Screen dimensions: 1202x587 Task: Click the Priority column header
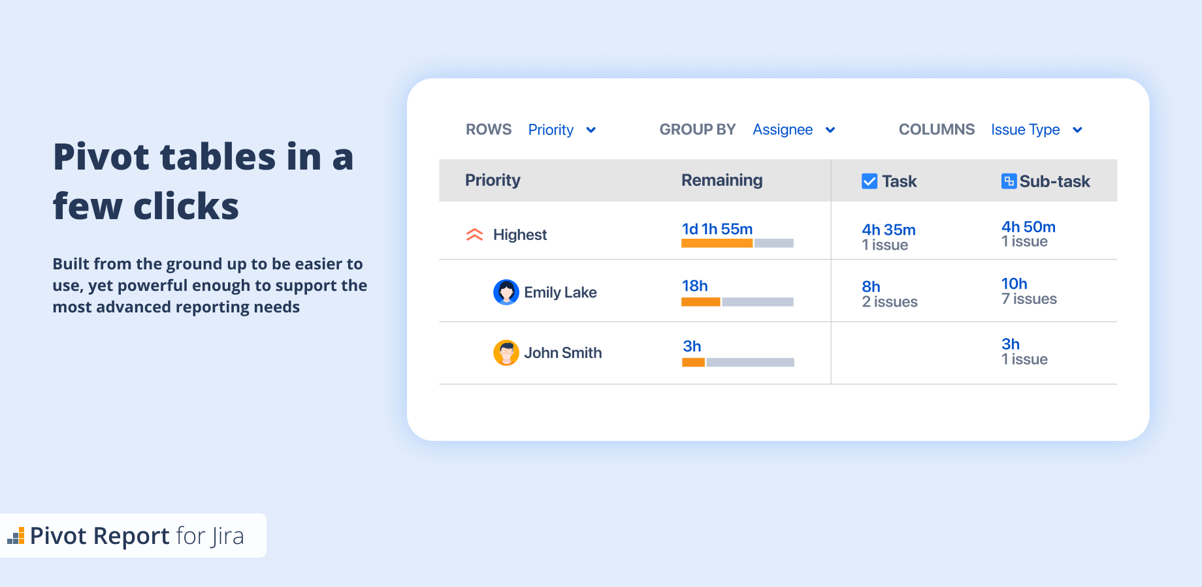click(493, 180)
